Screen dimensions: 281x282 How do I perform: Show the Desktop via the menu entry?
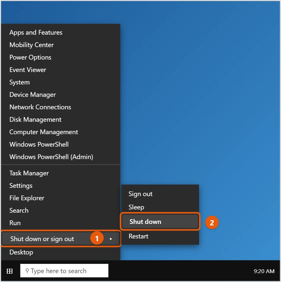point(61,252)
